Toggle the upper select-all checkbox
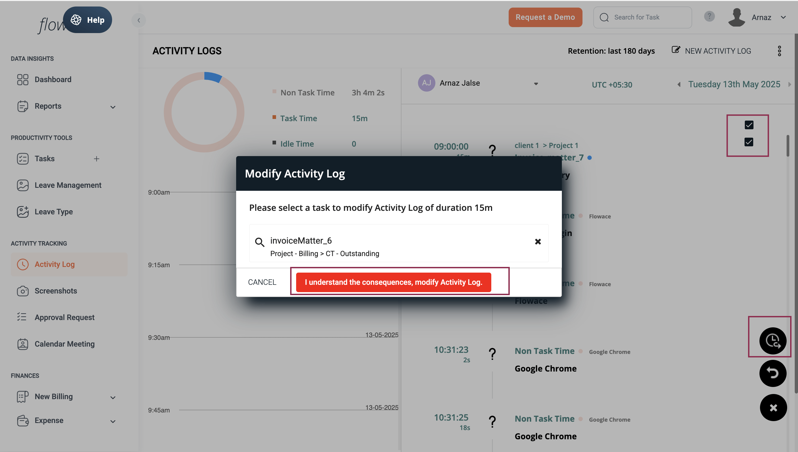Screen dimensions: 798x452 (x=749, y=125)
